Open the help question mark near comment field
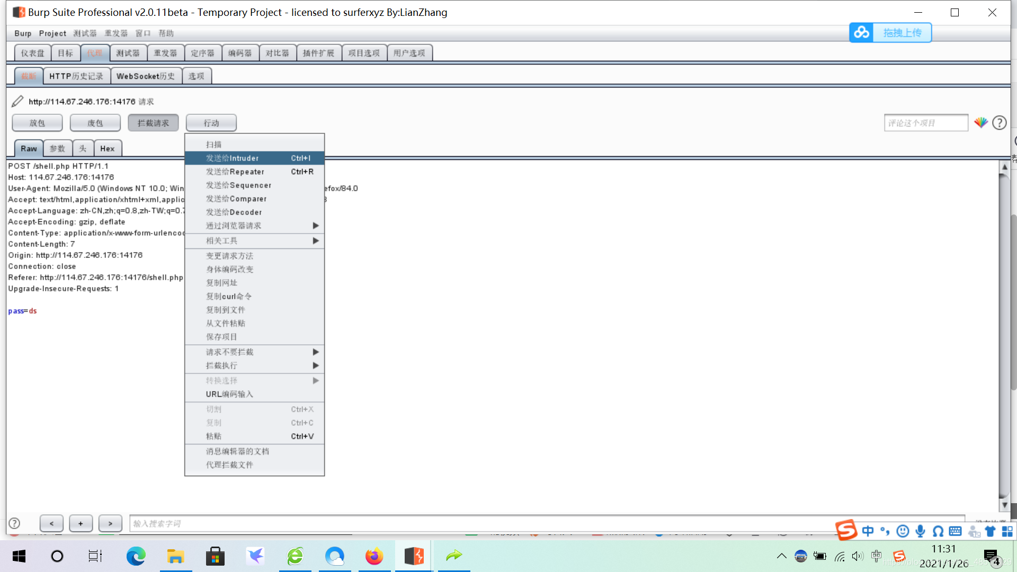 click(999, 123)
